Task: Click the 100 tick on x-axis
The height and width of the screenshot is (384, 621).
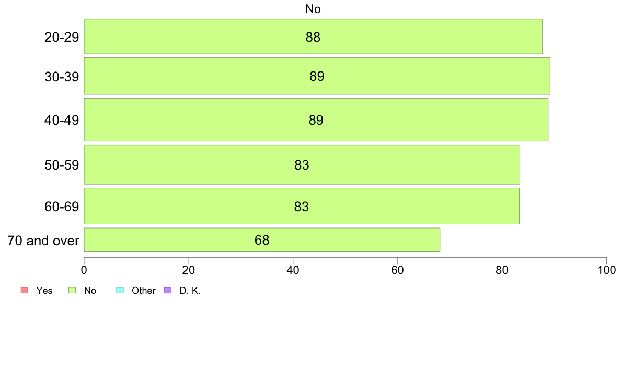Action: click(606, 270)
